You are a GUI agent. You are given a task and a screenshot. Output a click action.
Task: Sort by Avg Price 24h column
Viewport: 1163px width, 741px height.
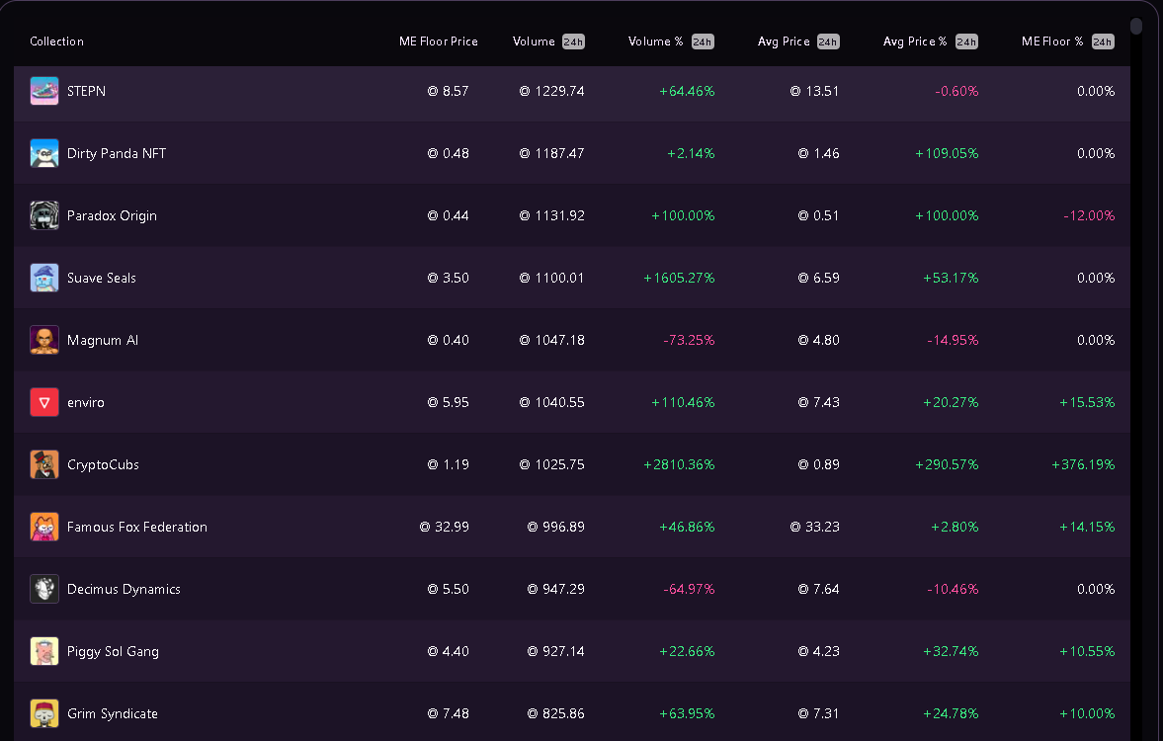798,41
